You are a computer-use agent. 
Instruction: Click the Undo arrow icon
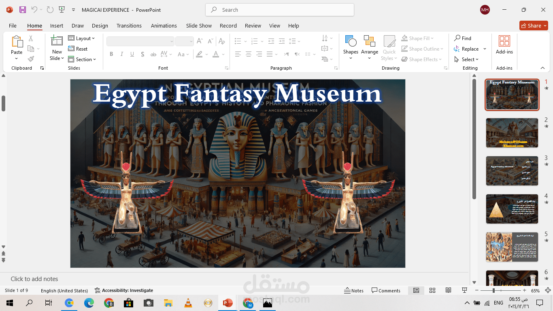pos(34,10)
